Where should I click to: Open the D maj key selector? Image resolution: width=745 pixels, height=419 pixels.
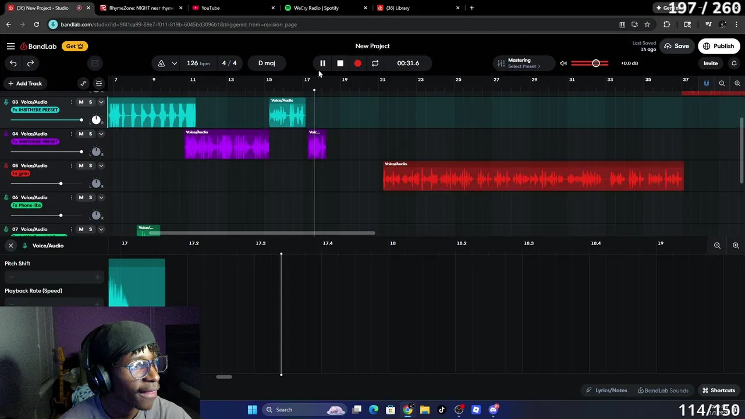point(267,63)
